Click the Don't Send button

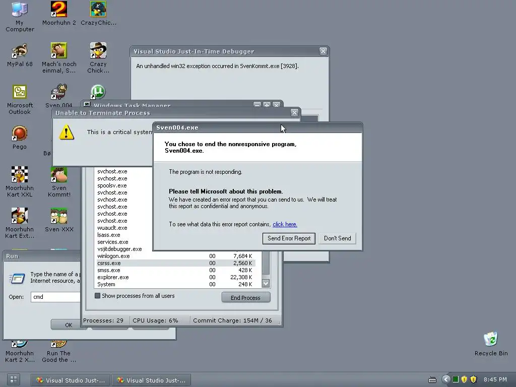(337, 238)
